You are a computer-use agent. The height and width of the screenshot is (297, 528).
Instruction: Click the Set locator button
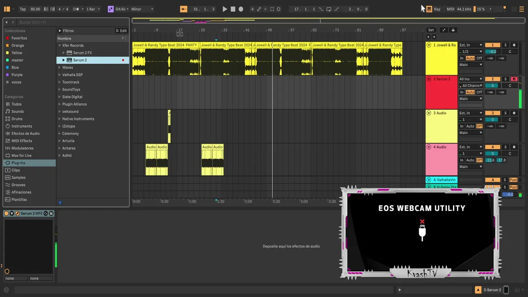(431, 30)
